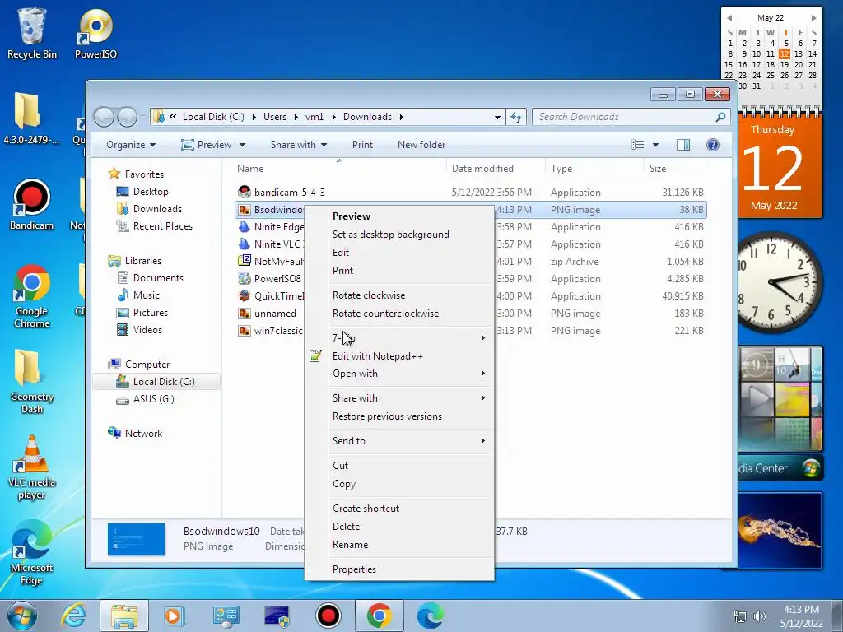
Task: Click the Bsodwindows10 preview thumbnail
Action: point(136,539)
